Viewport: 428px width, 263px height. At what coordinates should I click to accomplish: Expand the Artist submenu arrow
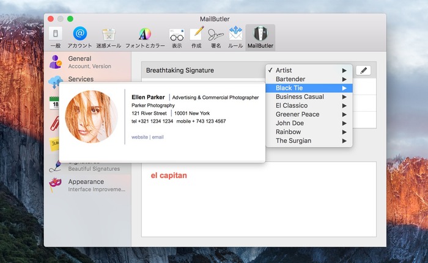point(344,70)
